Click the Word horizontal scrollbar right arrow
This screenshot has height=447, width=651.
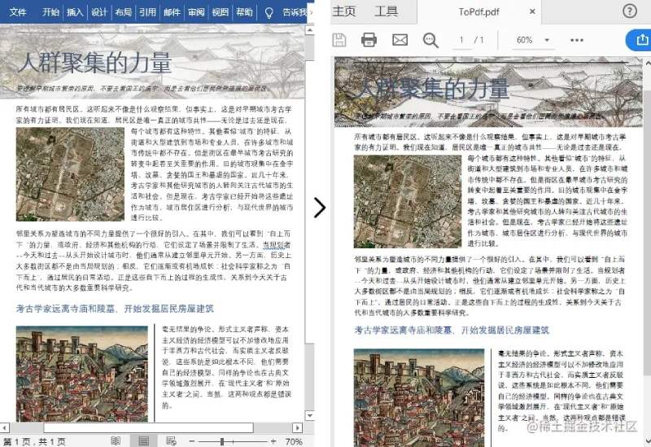(x=297, y=427)
